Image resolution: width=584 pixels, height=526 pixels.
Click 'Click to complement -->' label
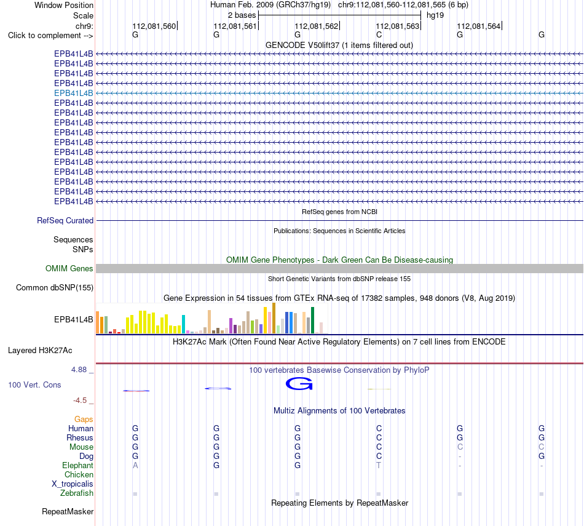click(x=50, y=36)
